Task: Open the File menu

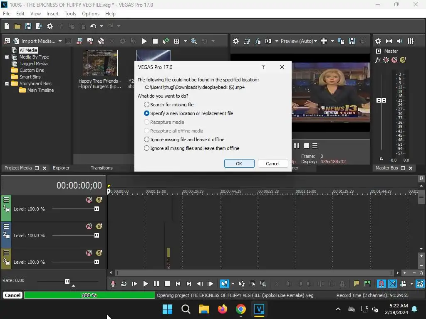Action: [x=7, y=14]
